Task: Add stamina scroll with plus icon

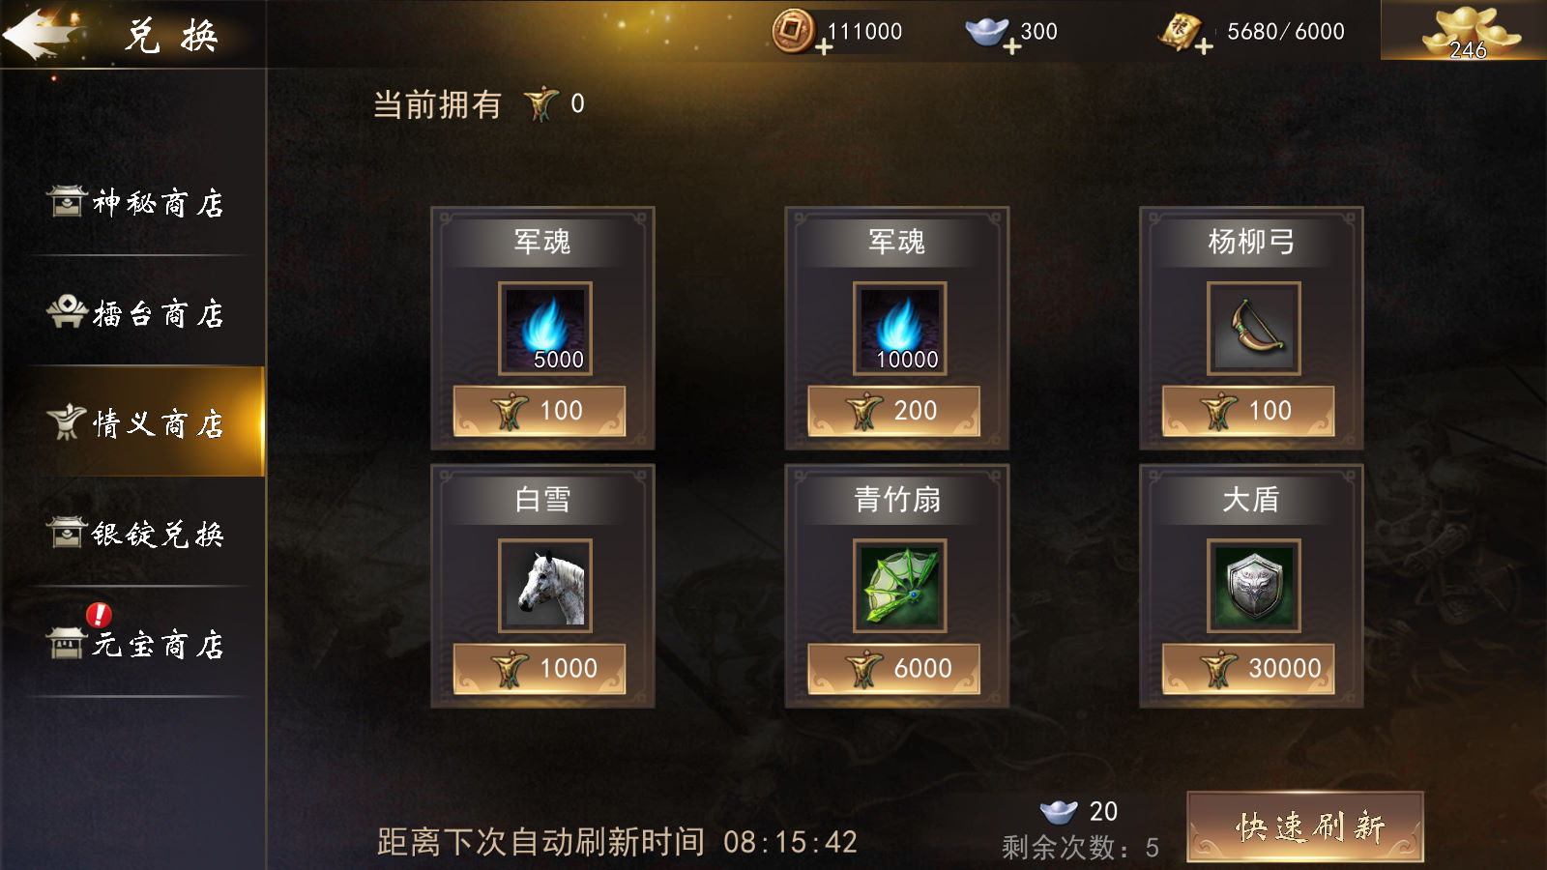Action: pos(1204,46)
